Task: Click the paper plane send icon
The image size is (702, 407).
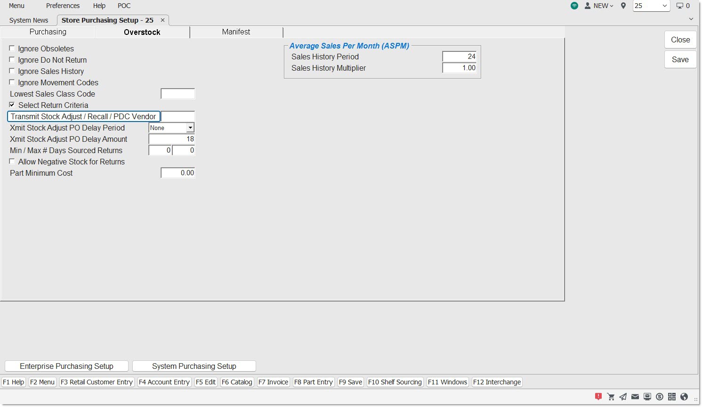Action: (623, 397)
